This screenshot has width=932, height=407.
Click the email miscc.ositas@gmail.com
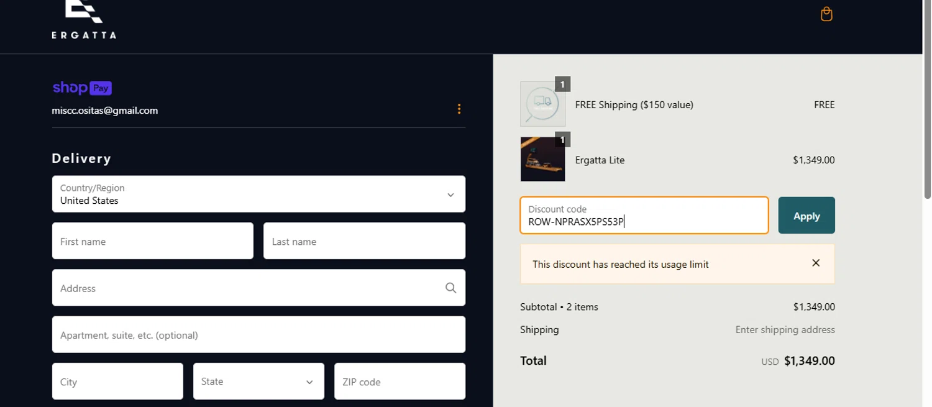coord(105,111)
